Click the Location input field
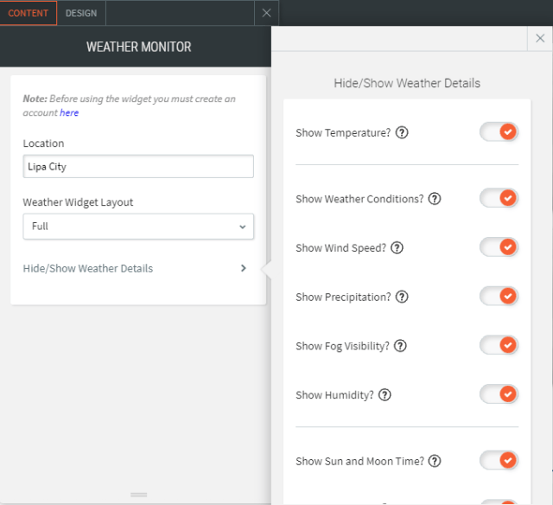Image resolution: width=553 pixels, height=505 pixels. coord(138,167)
